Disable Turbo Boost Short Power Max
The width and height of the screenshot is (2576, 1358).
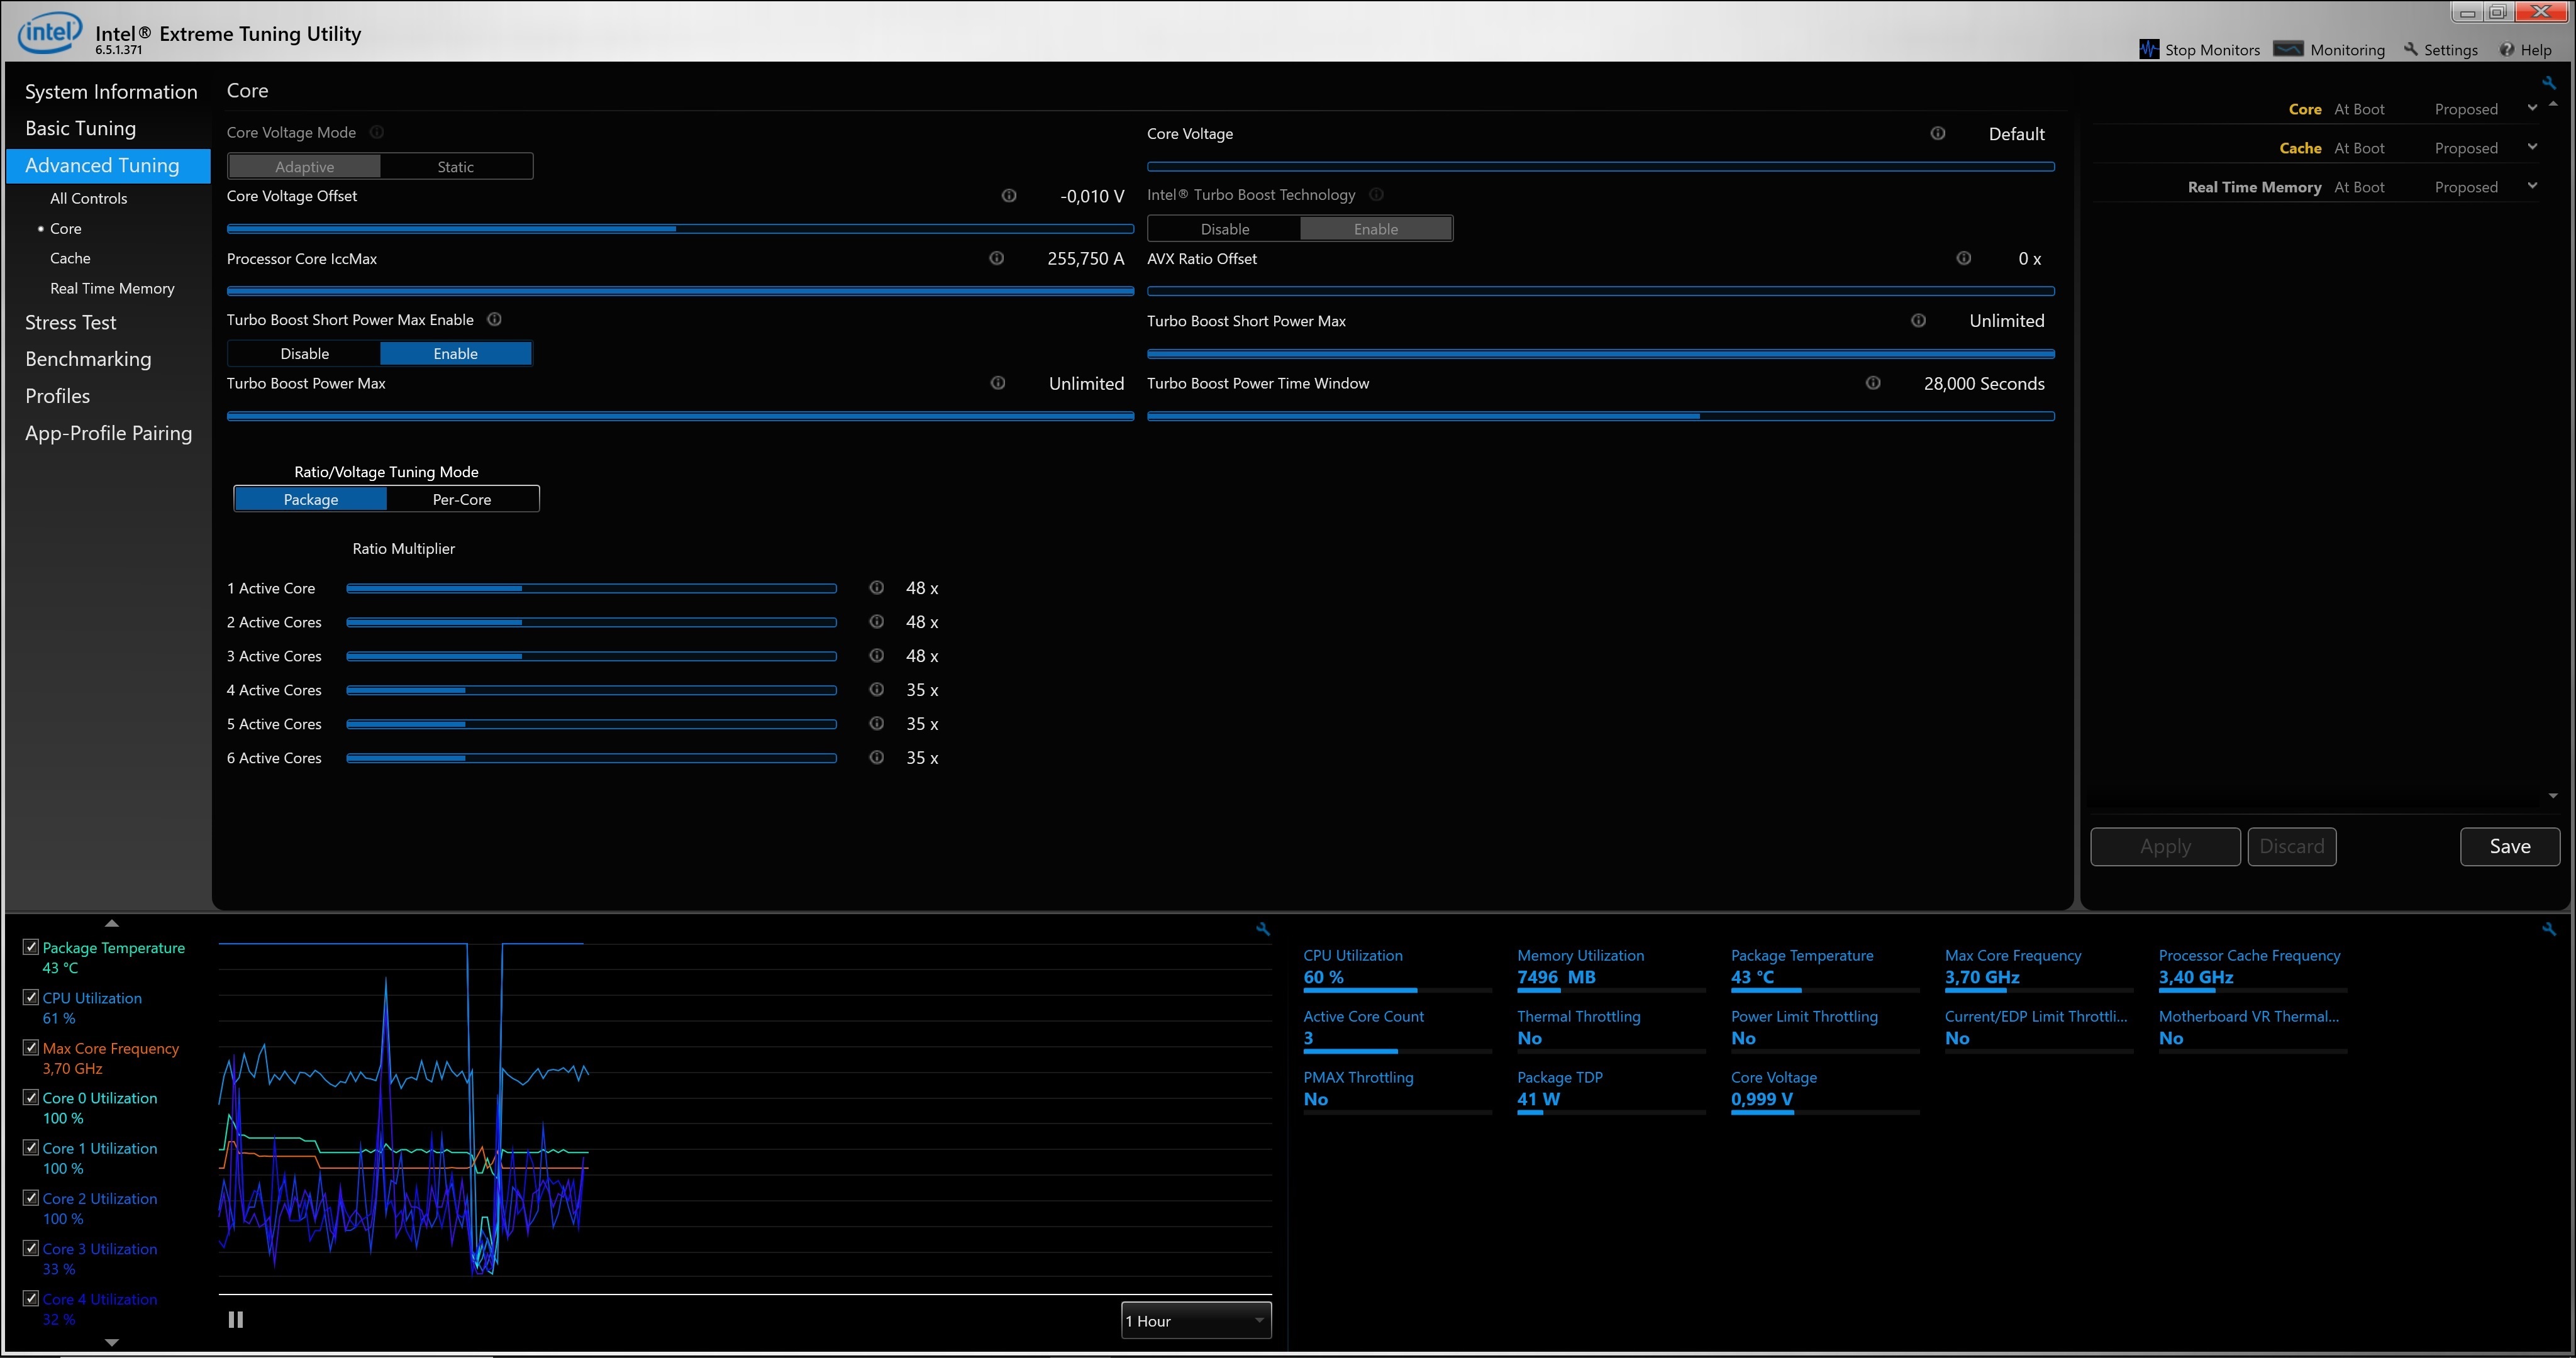[x=304, y=353]
